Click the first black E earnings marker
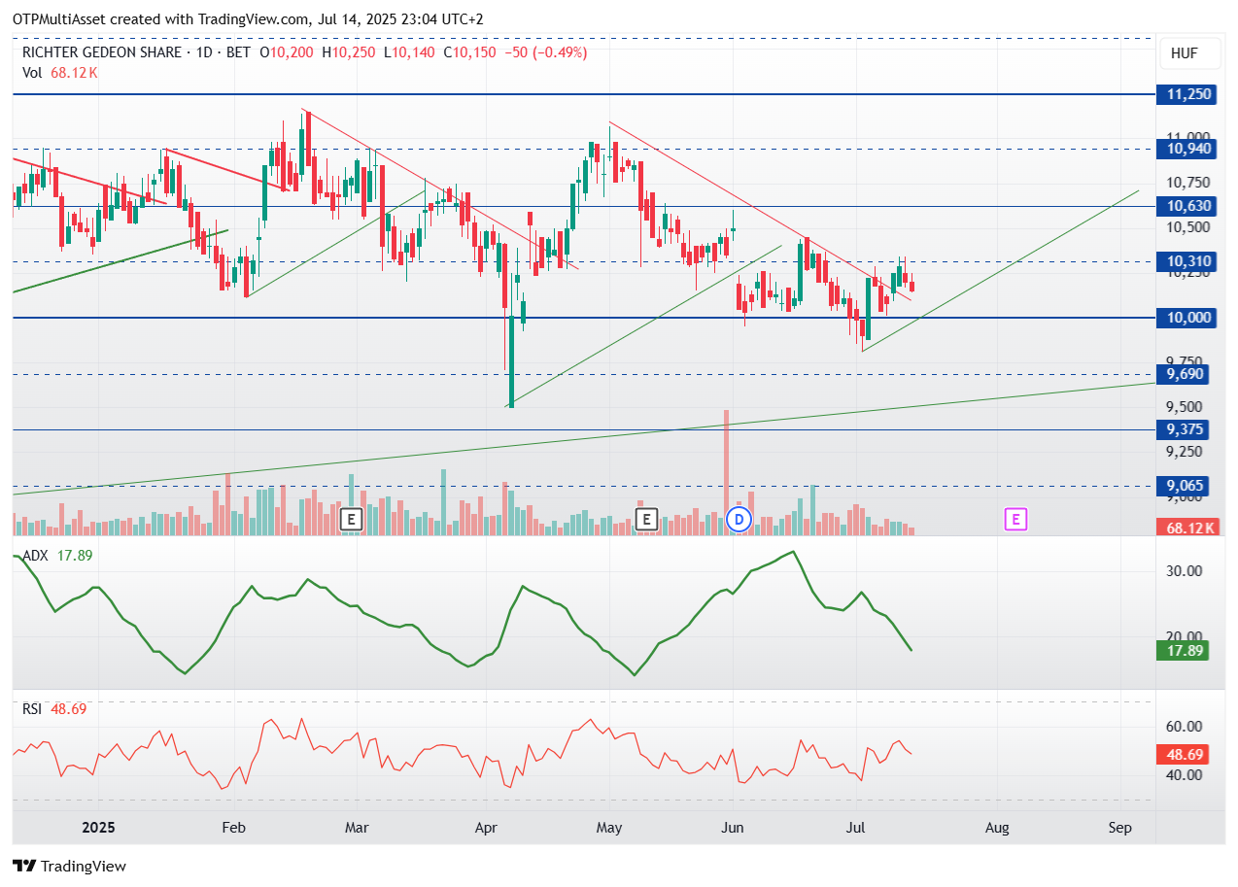1238x887 pixels. 352,520
